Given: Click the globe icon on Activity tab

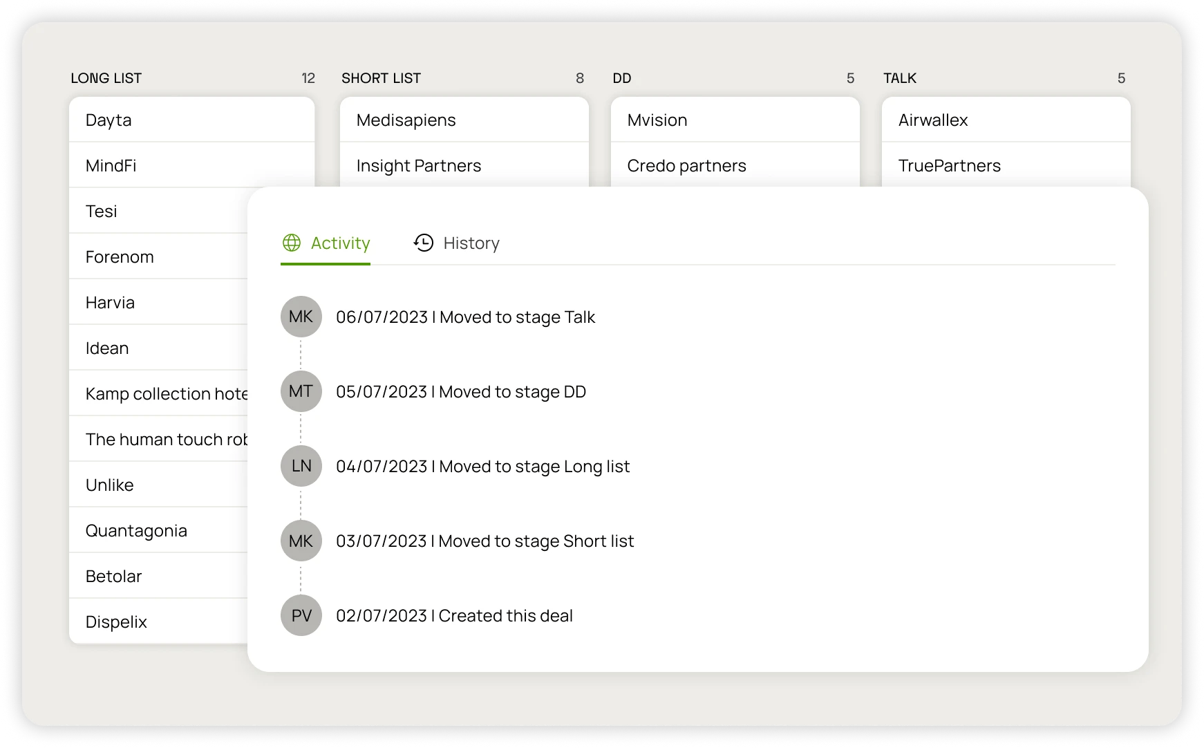Looking at the screenshot, I should [292, 243].
